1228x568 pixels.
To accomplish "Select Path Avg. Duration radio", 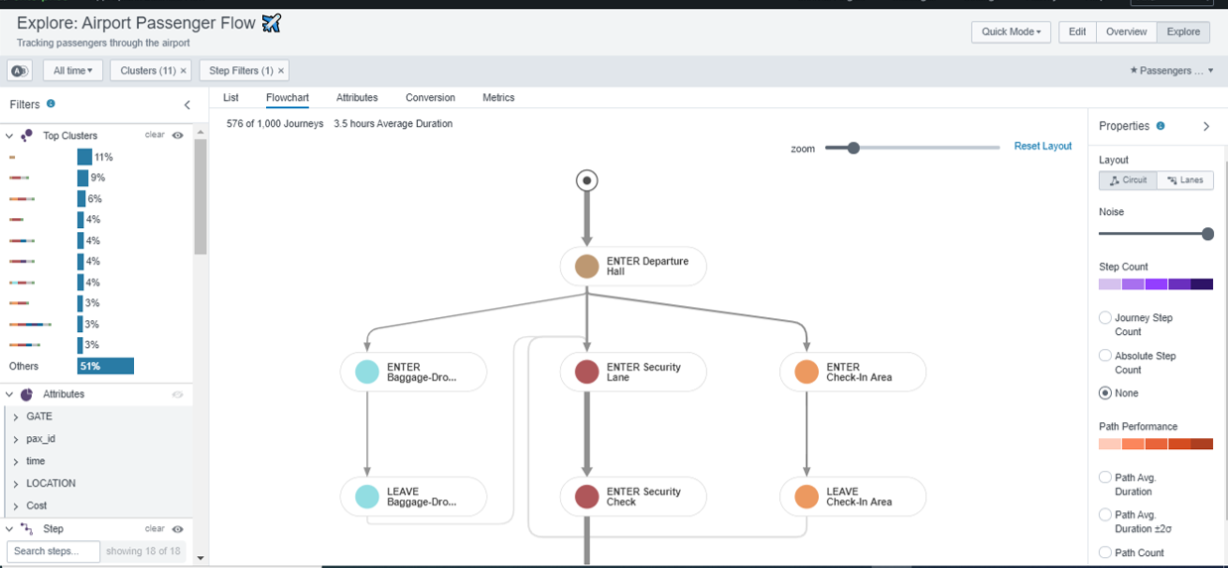I will 1105,477.
